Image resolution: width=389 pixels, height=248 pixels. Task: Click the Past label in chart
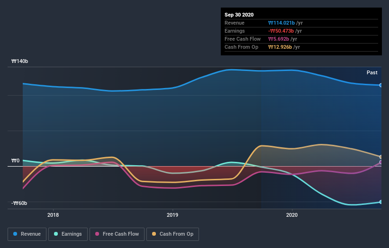[372, 72]
